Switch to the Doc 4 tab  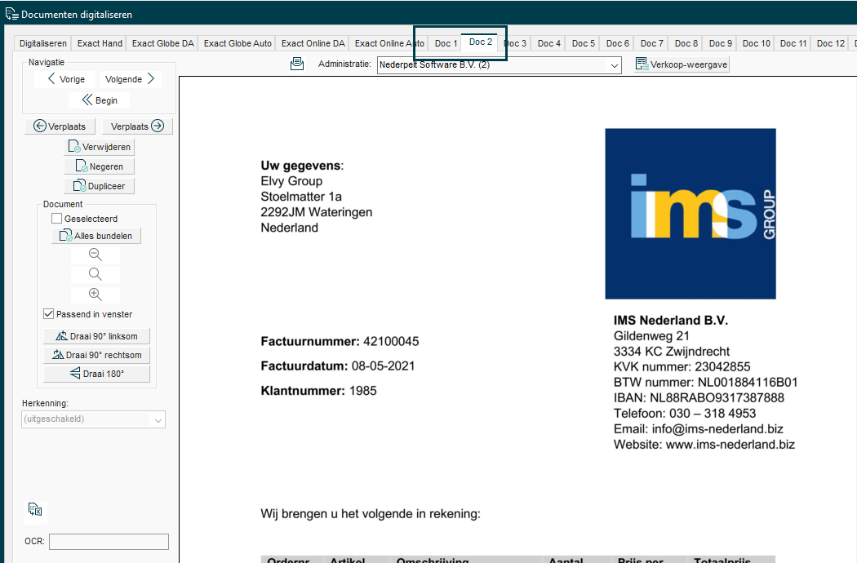tap(548, 43)
